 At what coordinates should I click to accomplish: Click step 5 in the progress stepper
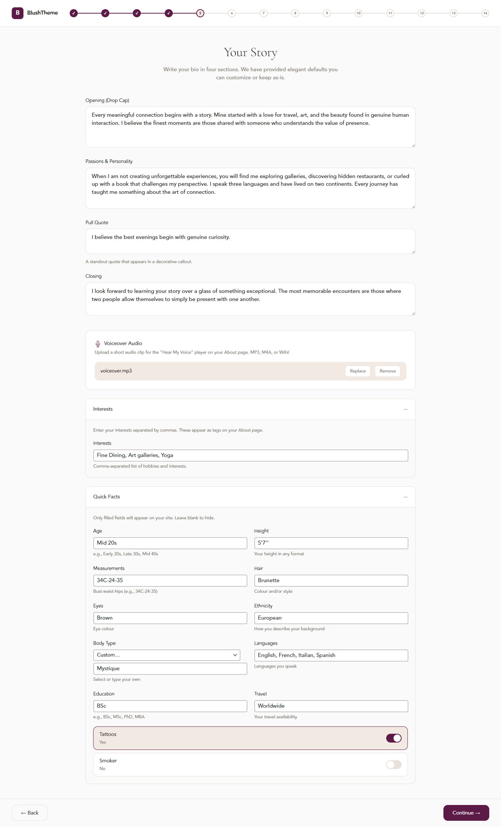pos(200,13)
